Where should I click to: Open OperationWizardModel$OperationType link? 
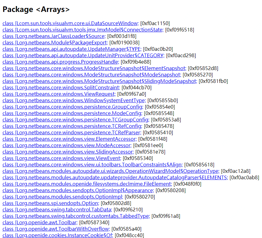(111, 171)
